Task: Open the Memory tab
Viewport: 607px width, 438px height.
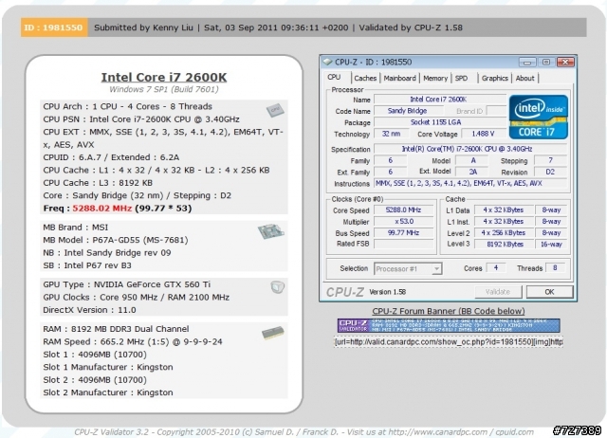Action: click(x=435, y=78)
